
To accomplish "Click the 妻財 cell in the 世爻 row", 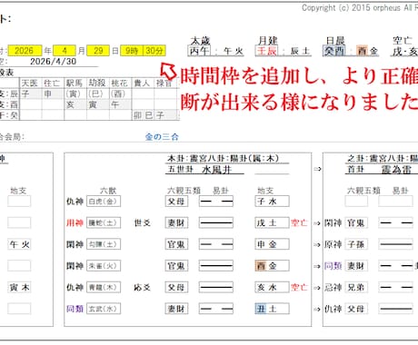I will 176,223.
